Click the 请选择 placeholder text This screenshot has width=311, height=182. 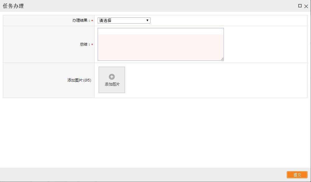[105, 20]
